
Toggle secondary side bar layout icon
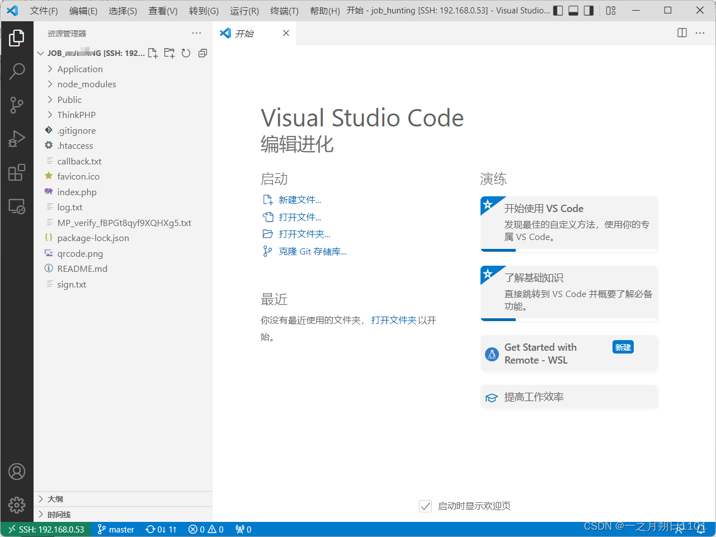(x=588, y=11)
